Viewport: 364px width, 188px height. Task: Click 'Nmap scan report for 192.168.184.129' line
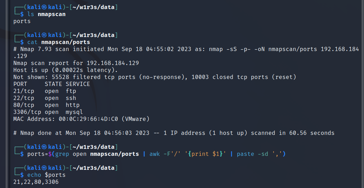point(76,63)
